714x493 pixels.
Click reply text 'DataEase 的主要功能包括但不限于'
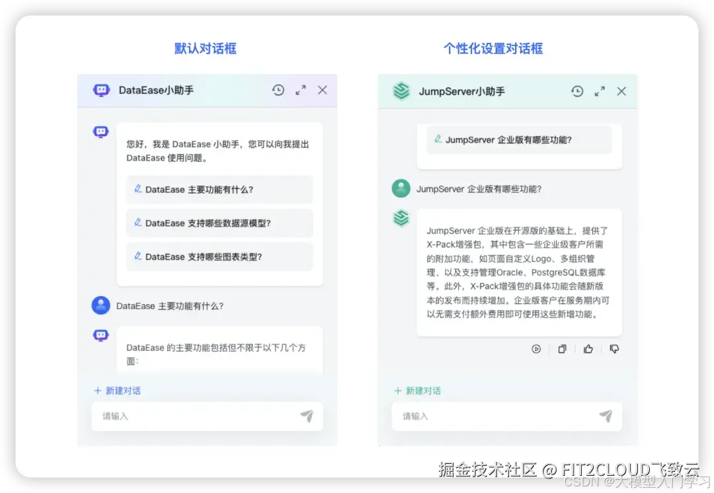(216, 354)
